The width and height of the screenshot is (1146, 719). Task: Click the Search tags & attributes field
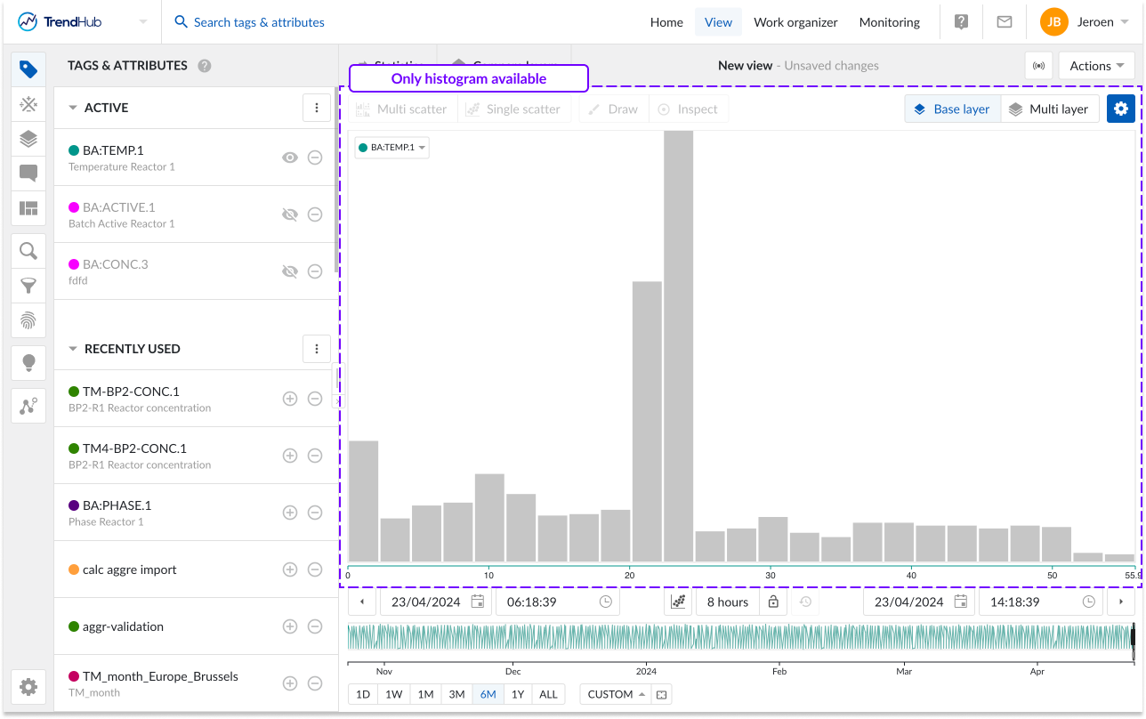[x=258, y=22]
